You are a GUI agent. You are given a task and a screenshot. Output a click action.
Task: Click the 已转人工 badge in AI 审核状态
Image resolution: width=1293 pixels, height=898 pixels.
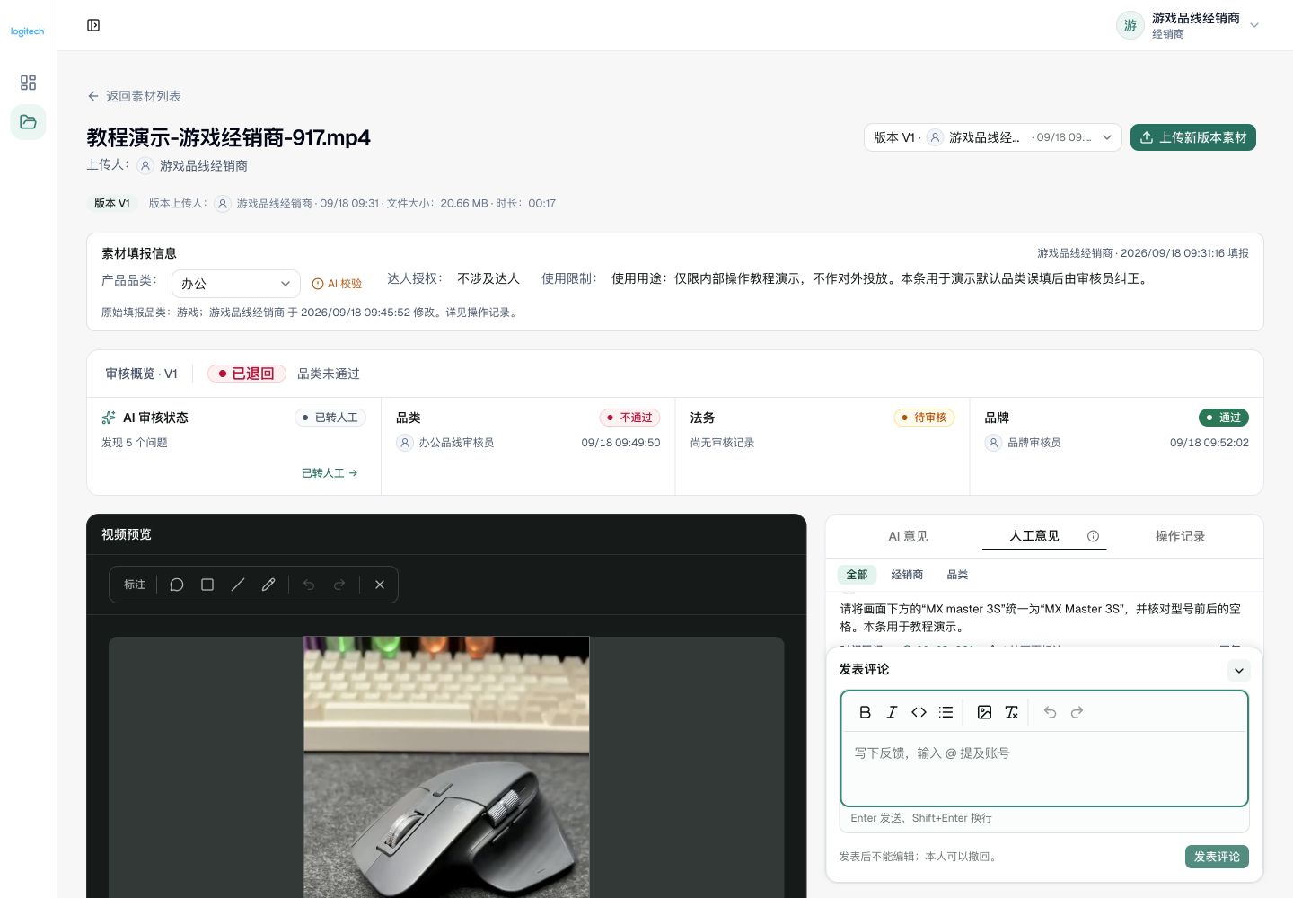pyautogui.click(x=330, y=418)
